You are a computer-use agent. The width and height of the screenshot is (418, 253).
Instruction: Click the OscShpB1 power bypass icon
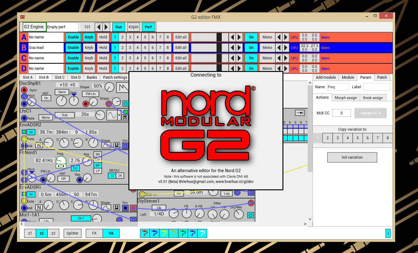pos(126,104)
